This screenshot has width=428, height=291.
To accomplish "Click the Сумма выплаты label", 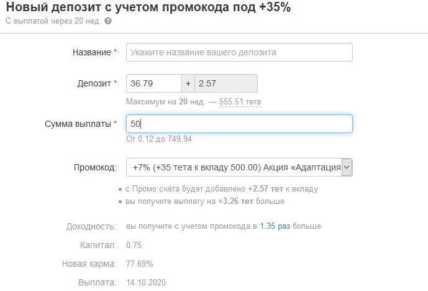I will tap(78, 124).
